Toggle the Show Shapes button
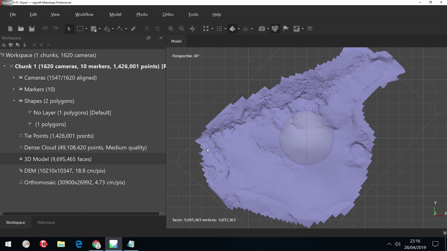 pyautogui.click(x=275, y=29)
